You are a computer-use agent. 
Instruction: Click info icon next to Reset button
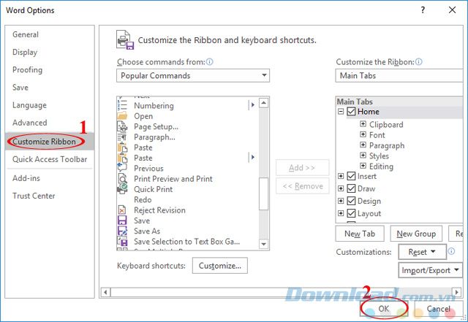tap(452, 251)
